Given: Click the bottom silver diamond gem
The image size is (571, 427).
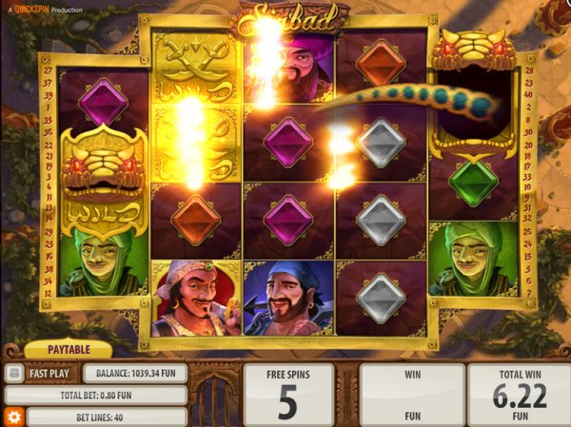Looking at the screenshot, I should [381, 299].
